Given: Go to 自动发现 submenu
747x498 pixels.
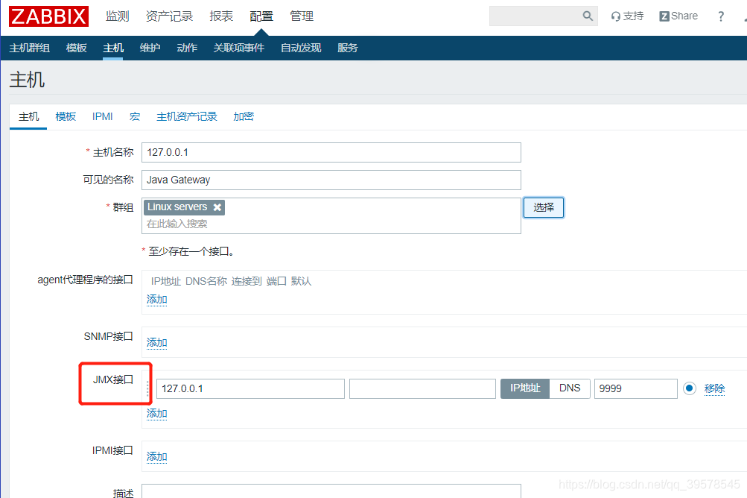Looking at the screenshot, I should coord(301,48).
